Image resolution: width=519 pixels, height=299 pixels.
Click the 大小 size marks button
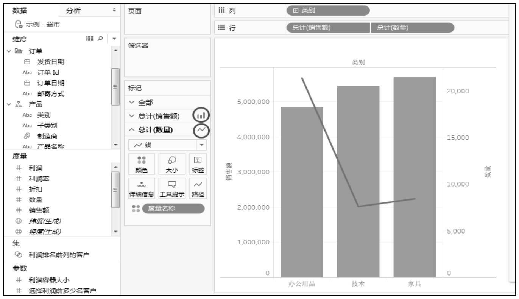171,164
